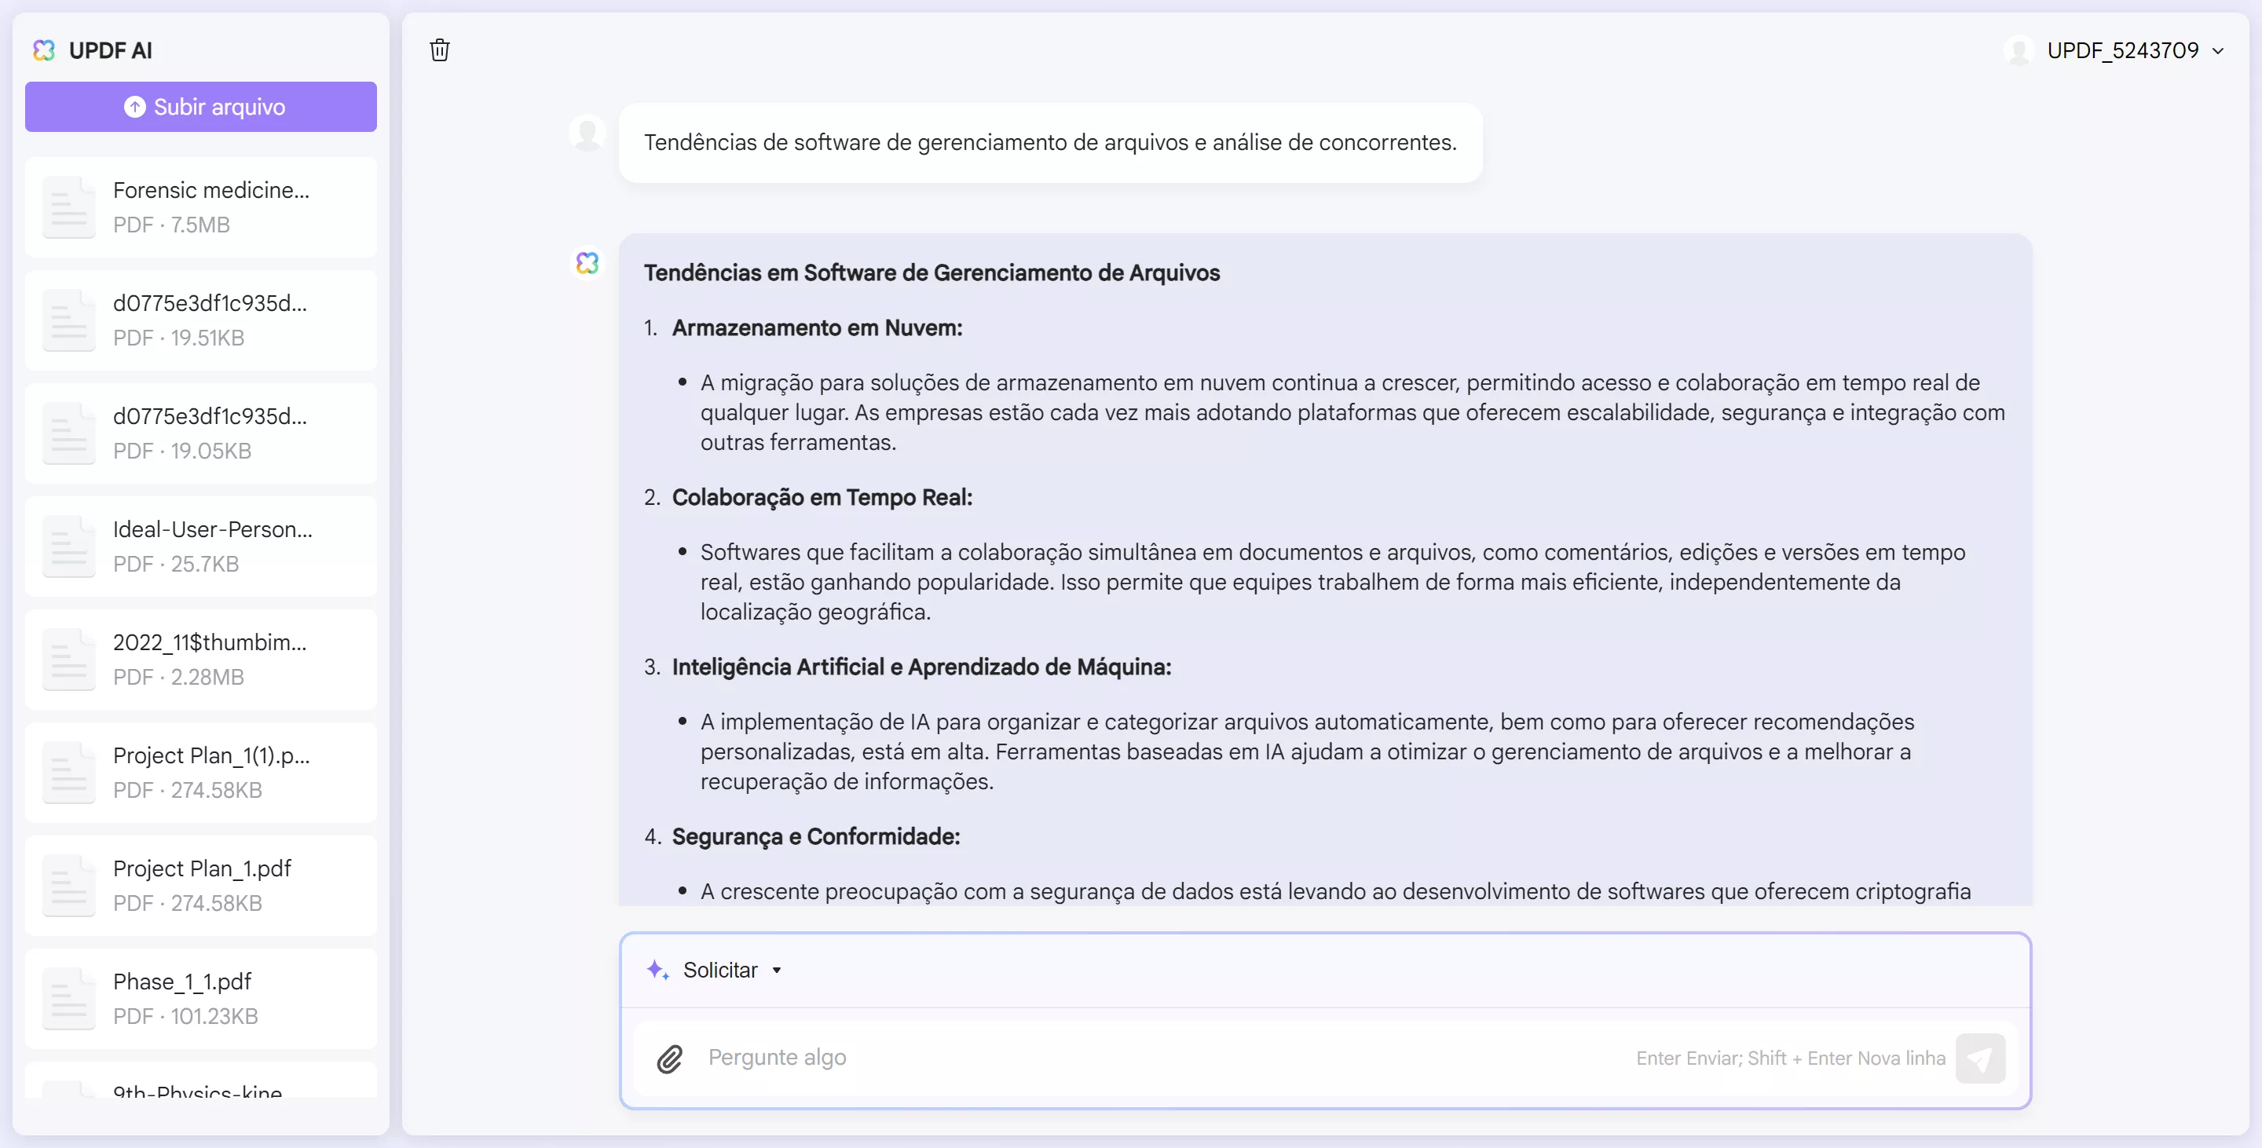
Task: Select the Project Plan_1.pdf file entry
Action: (200, 885)
